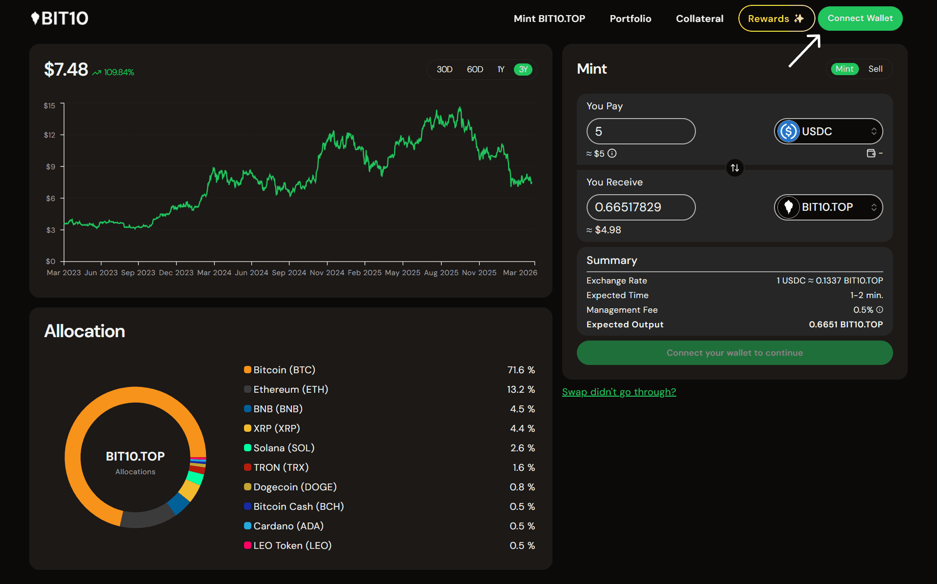Click the ≈ $4.98 receive estimate
The image size is (937, 584).
604,230
